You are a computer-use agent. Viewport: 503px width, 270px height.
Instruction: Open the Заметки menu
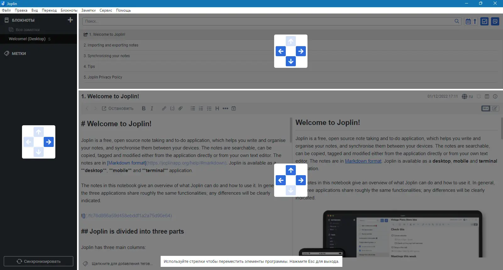click(88, 10)
